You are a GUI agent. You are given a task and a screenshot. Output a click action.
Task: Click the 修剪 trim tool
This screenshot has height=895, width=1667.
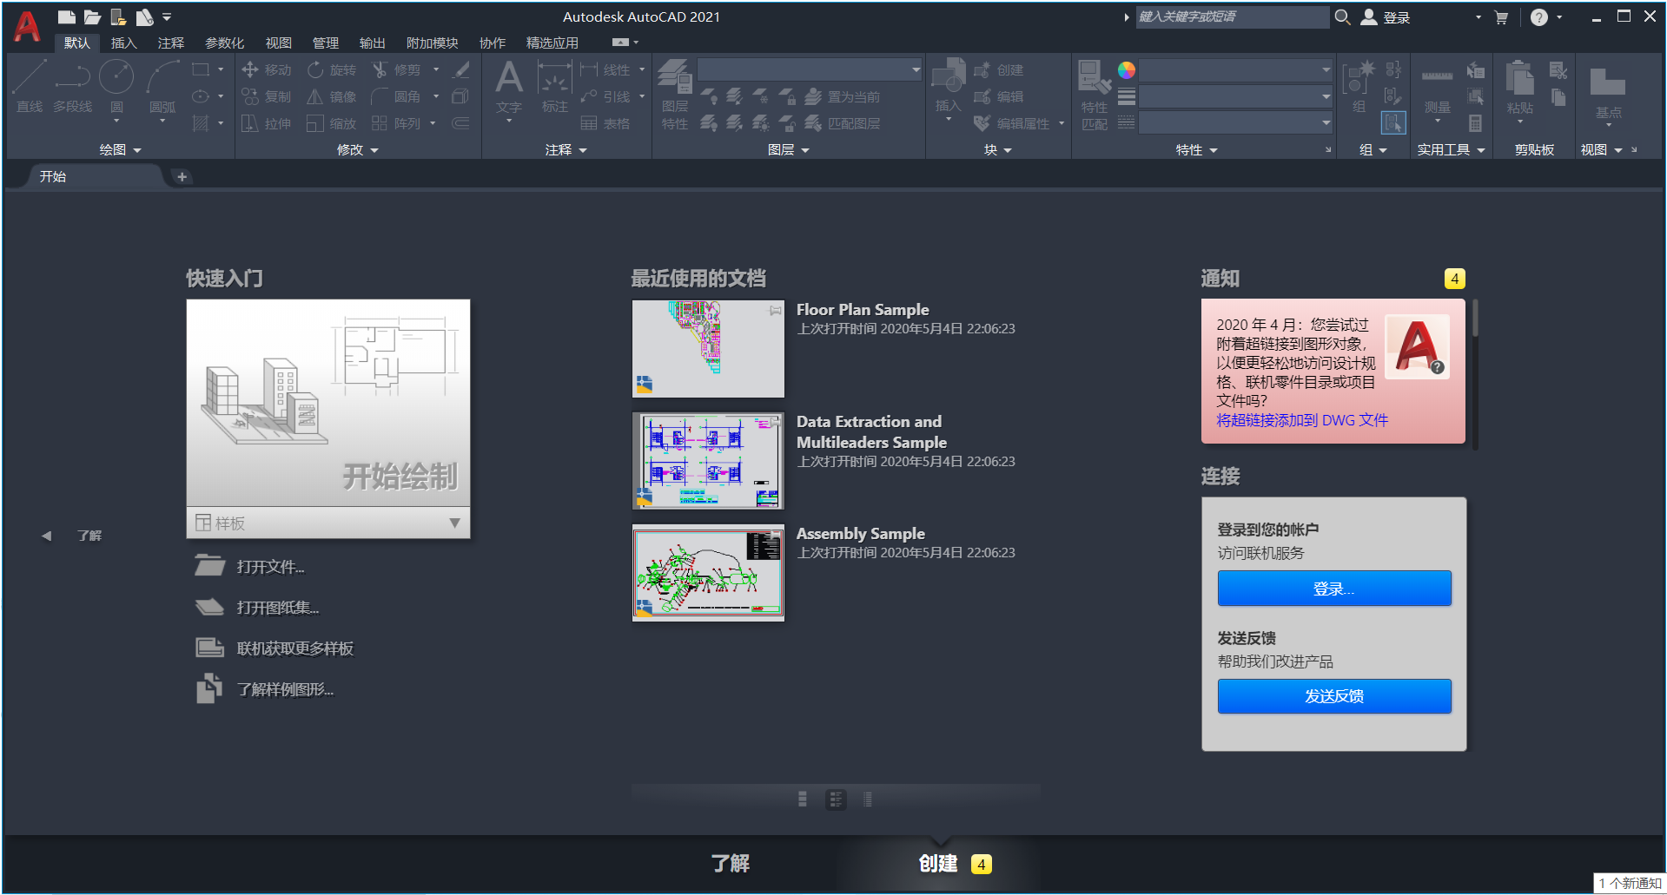pyautogui.click(x=396, y=70)
